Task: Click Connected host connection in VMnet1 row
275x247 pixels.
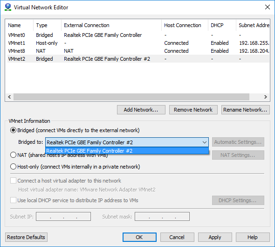Action: coord(176,43)
